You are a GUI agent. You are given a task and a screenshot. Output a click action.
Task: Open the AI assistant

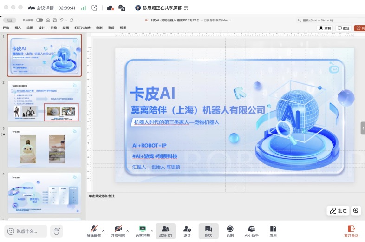click(x=251, y=230)
